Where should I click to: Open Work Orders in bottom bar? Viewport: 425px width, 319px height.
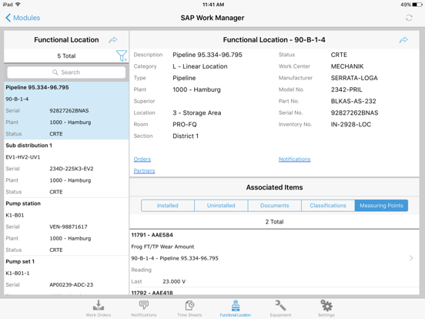point(99,308)
